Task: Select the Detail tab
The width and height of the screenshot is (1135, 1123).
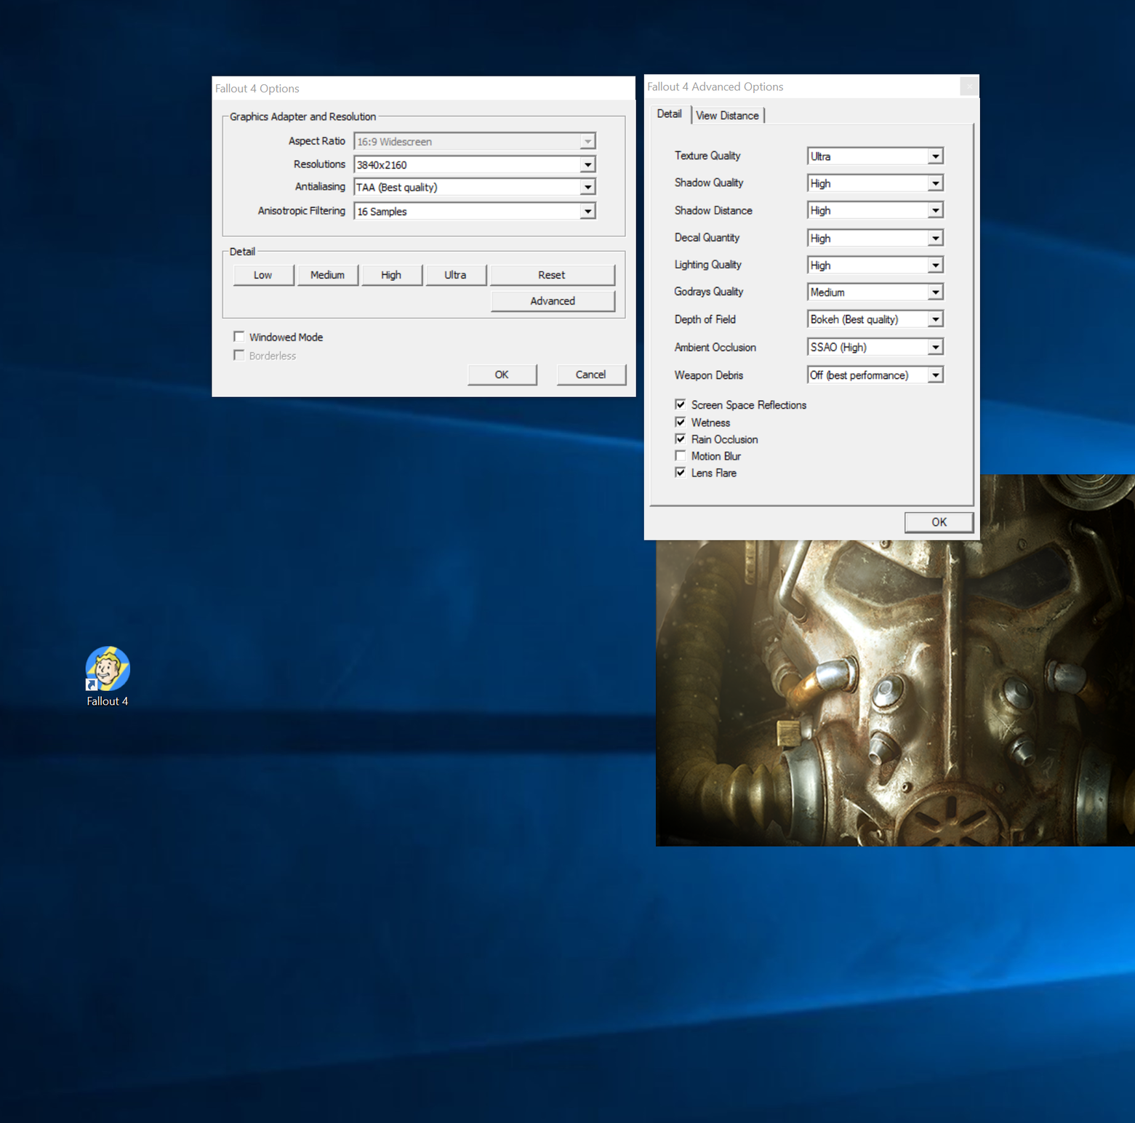Action: tap(669, 114)
